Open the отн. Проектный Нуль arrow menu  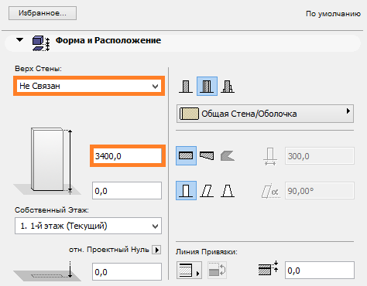[156, 250]
